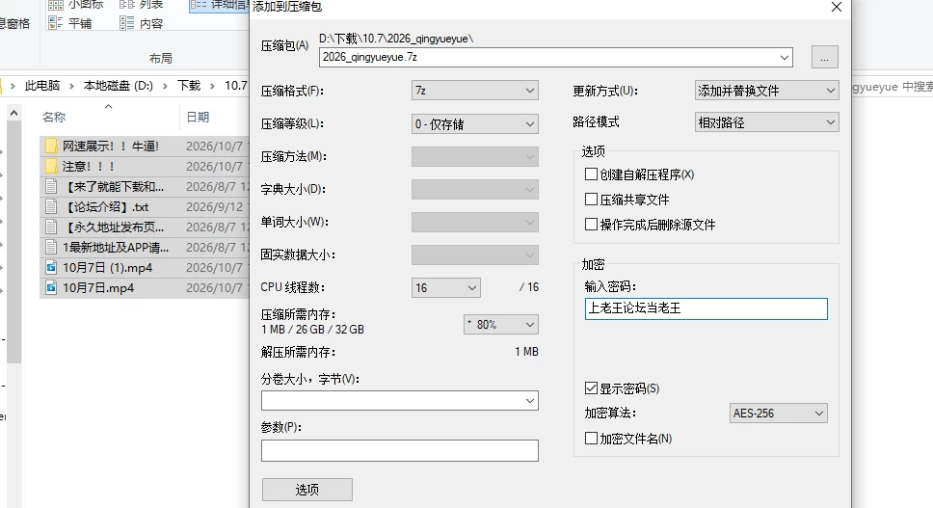
Task: Open 压缩等级 dropdown showing 0 - 仅存储
Action: [x=475, y=123]
